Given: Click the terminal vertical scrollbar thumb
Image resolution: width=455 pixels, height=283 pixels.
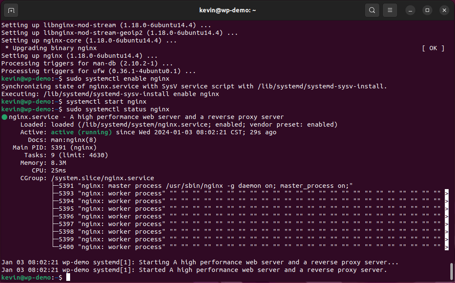Looking at the screenshot, I should 452,272.
